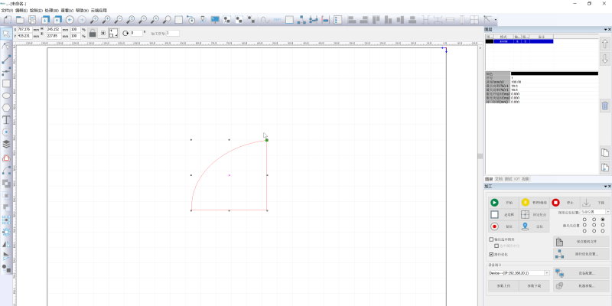Click the 加工序号 input field
Viewport: 612px width, 306px height.
[x=173, y=33]
